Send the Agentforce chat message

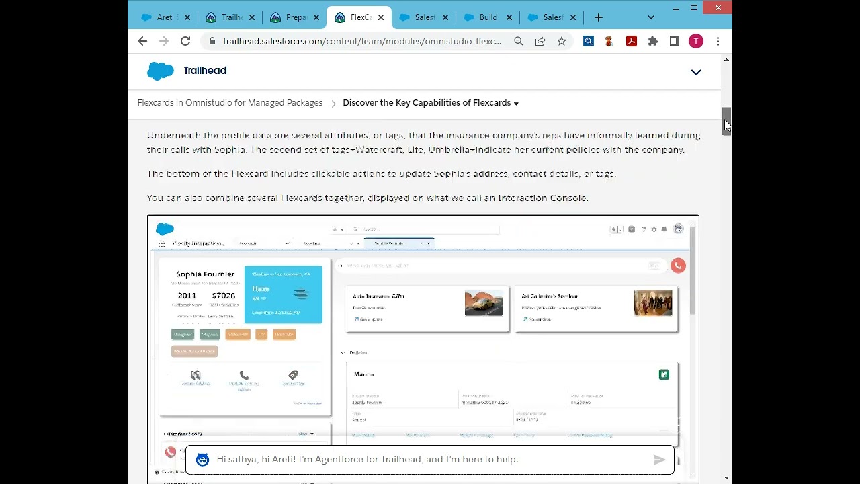659,460
